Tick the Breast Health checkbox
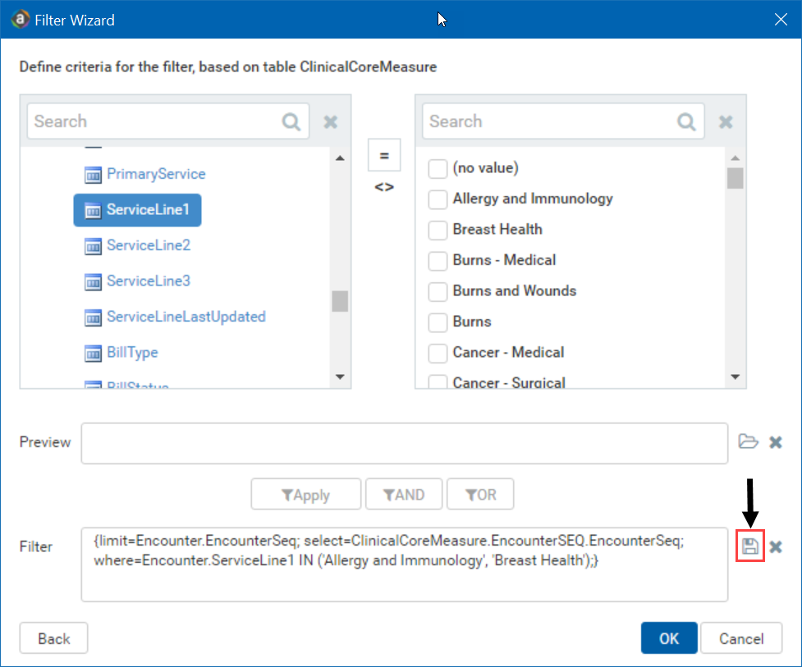The height and width of the screenshot is (667, 802). pos(438,230)
